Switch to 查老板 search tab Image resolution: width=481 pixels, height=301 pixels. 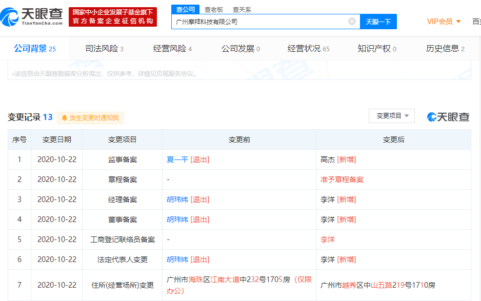(213, 10)
